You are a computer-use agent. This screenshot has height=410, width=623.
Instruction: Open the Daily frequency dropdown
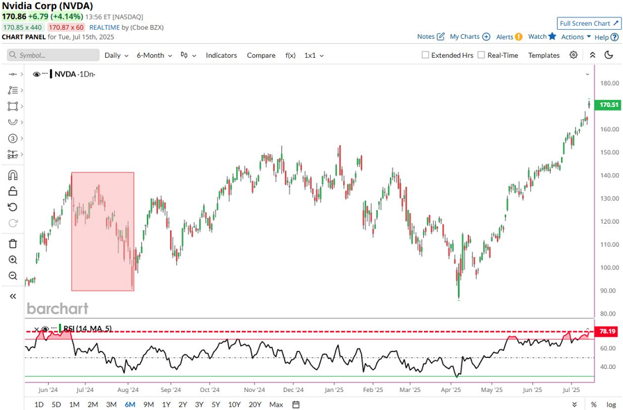(116, 56)
